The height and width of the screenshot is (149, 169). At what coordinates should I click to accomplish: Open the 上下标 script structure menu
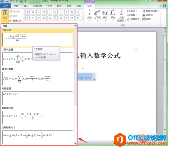97,15
